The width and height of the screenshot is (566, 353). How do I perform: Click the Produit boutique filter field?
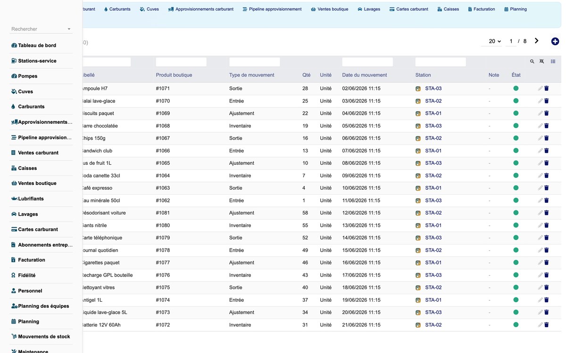(x=181, y=62)
